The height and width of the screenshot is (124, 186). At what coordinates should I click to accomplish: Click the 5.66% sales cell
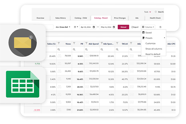pyautogui.click(x=53, y=72)
